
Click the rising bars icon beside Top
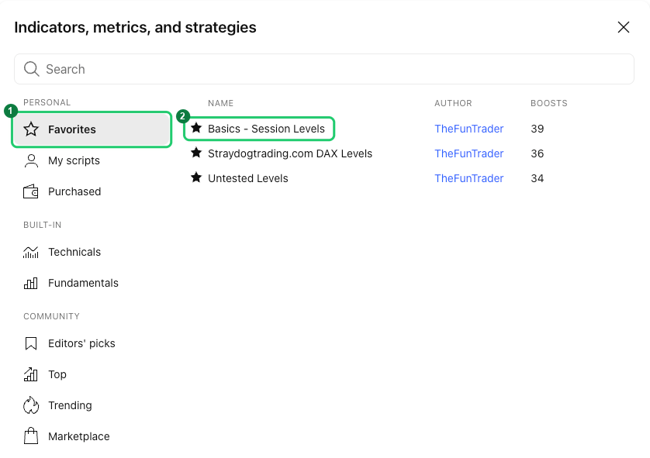point(31,374)
